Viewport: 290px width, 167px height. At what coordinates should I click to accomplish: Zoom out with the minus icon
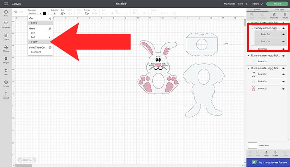tap(20, 160)
